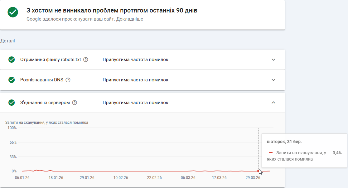Click the robots.txt status text Припустима частота помилок
Viewport: 348px width, 188px height.
135,60
